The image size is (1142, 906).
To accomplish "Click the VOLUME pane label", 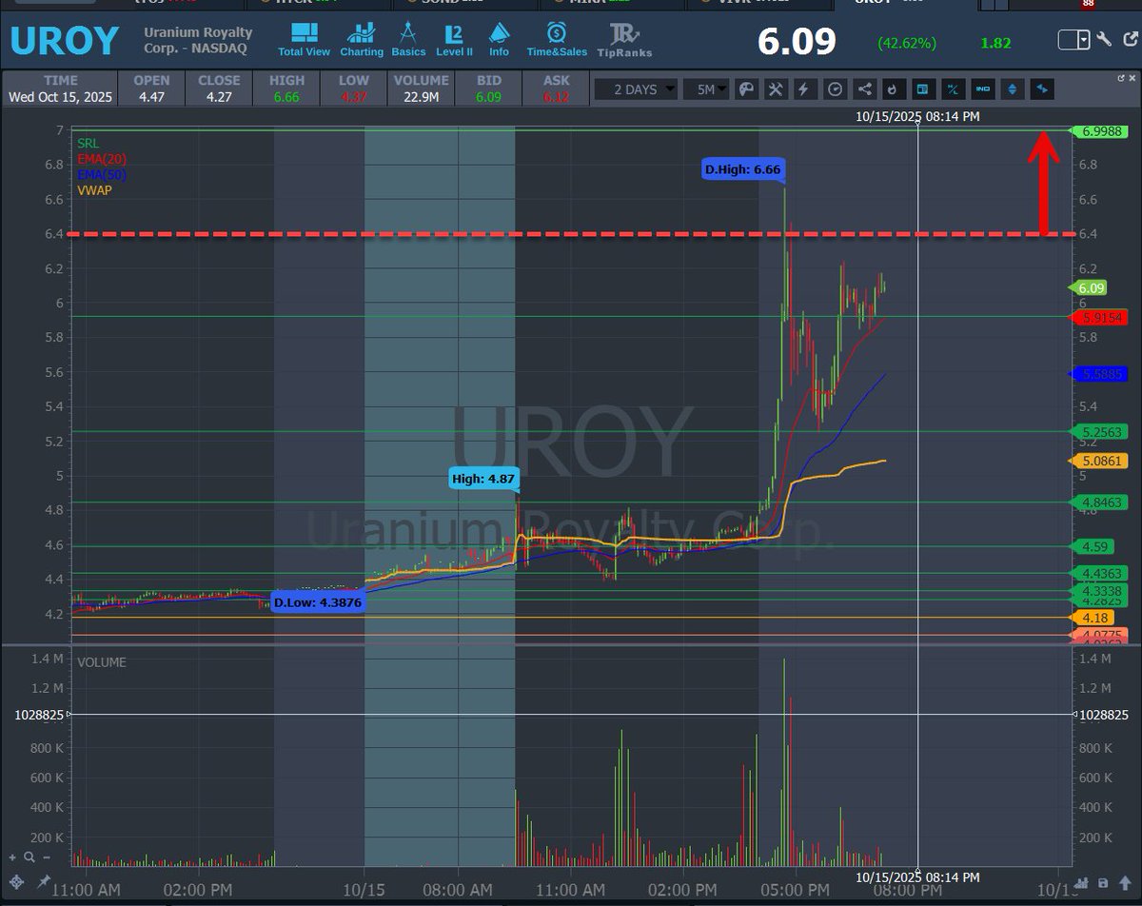I will pyautogui.click(x=101, y=662).
